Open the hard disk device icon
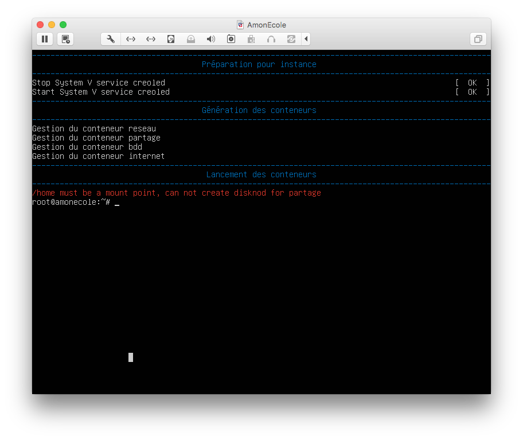 pyautogui.click(x=171, y=39)
